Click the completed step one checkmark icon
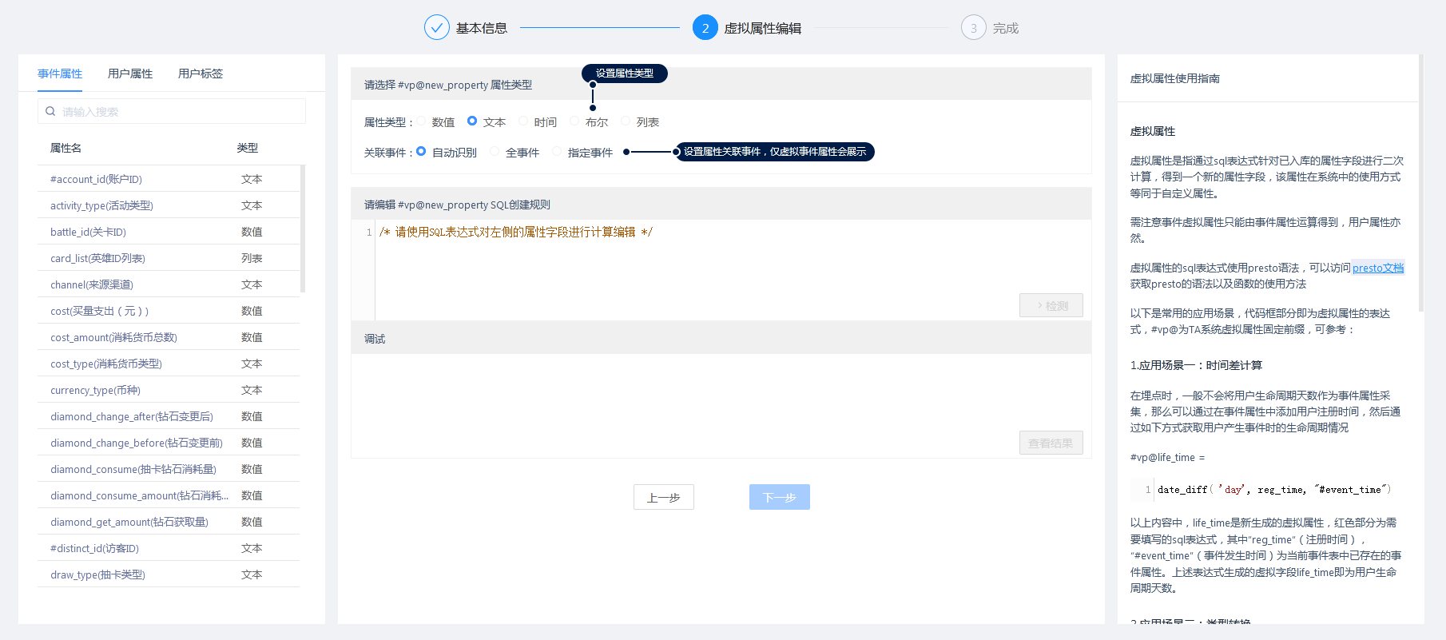The image size is (1446, 640). point(436,28)
